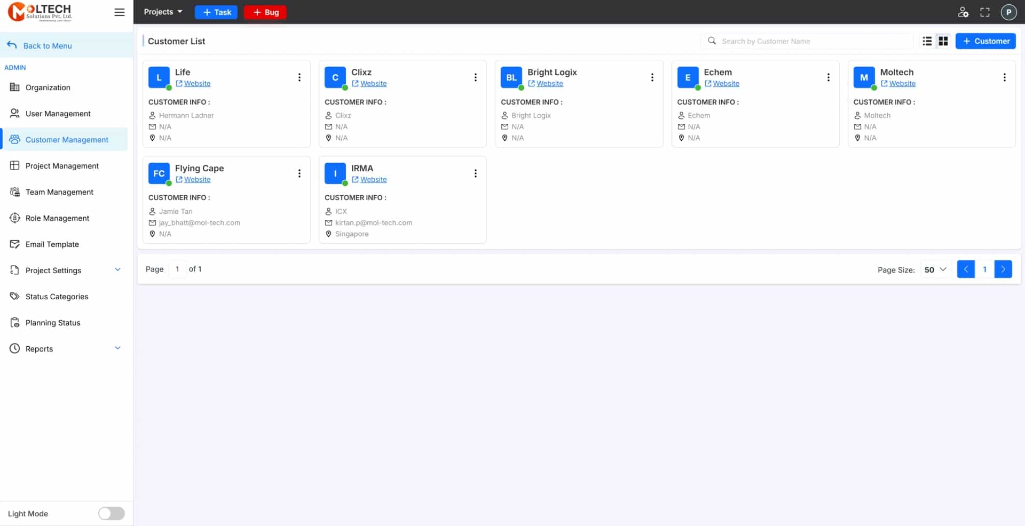This screenshot has width=1025, height=526.
Task: Click the Clixz customer avatar C
Action: pos(335,77)
